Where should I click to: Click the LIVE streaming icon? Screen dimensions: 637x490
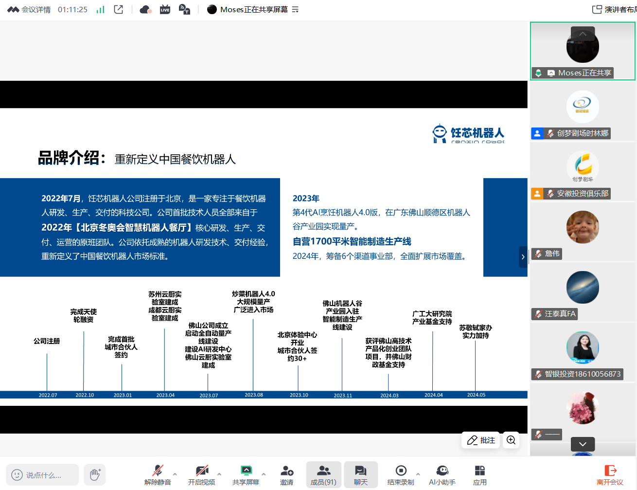tap(165, 10)
